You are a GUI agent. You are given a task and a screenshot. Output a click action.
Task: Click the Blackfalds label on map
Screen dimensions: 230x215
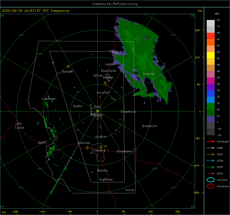pos(109,71)
